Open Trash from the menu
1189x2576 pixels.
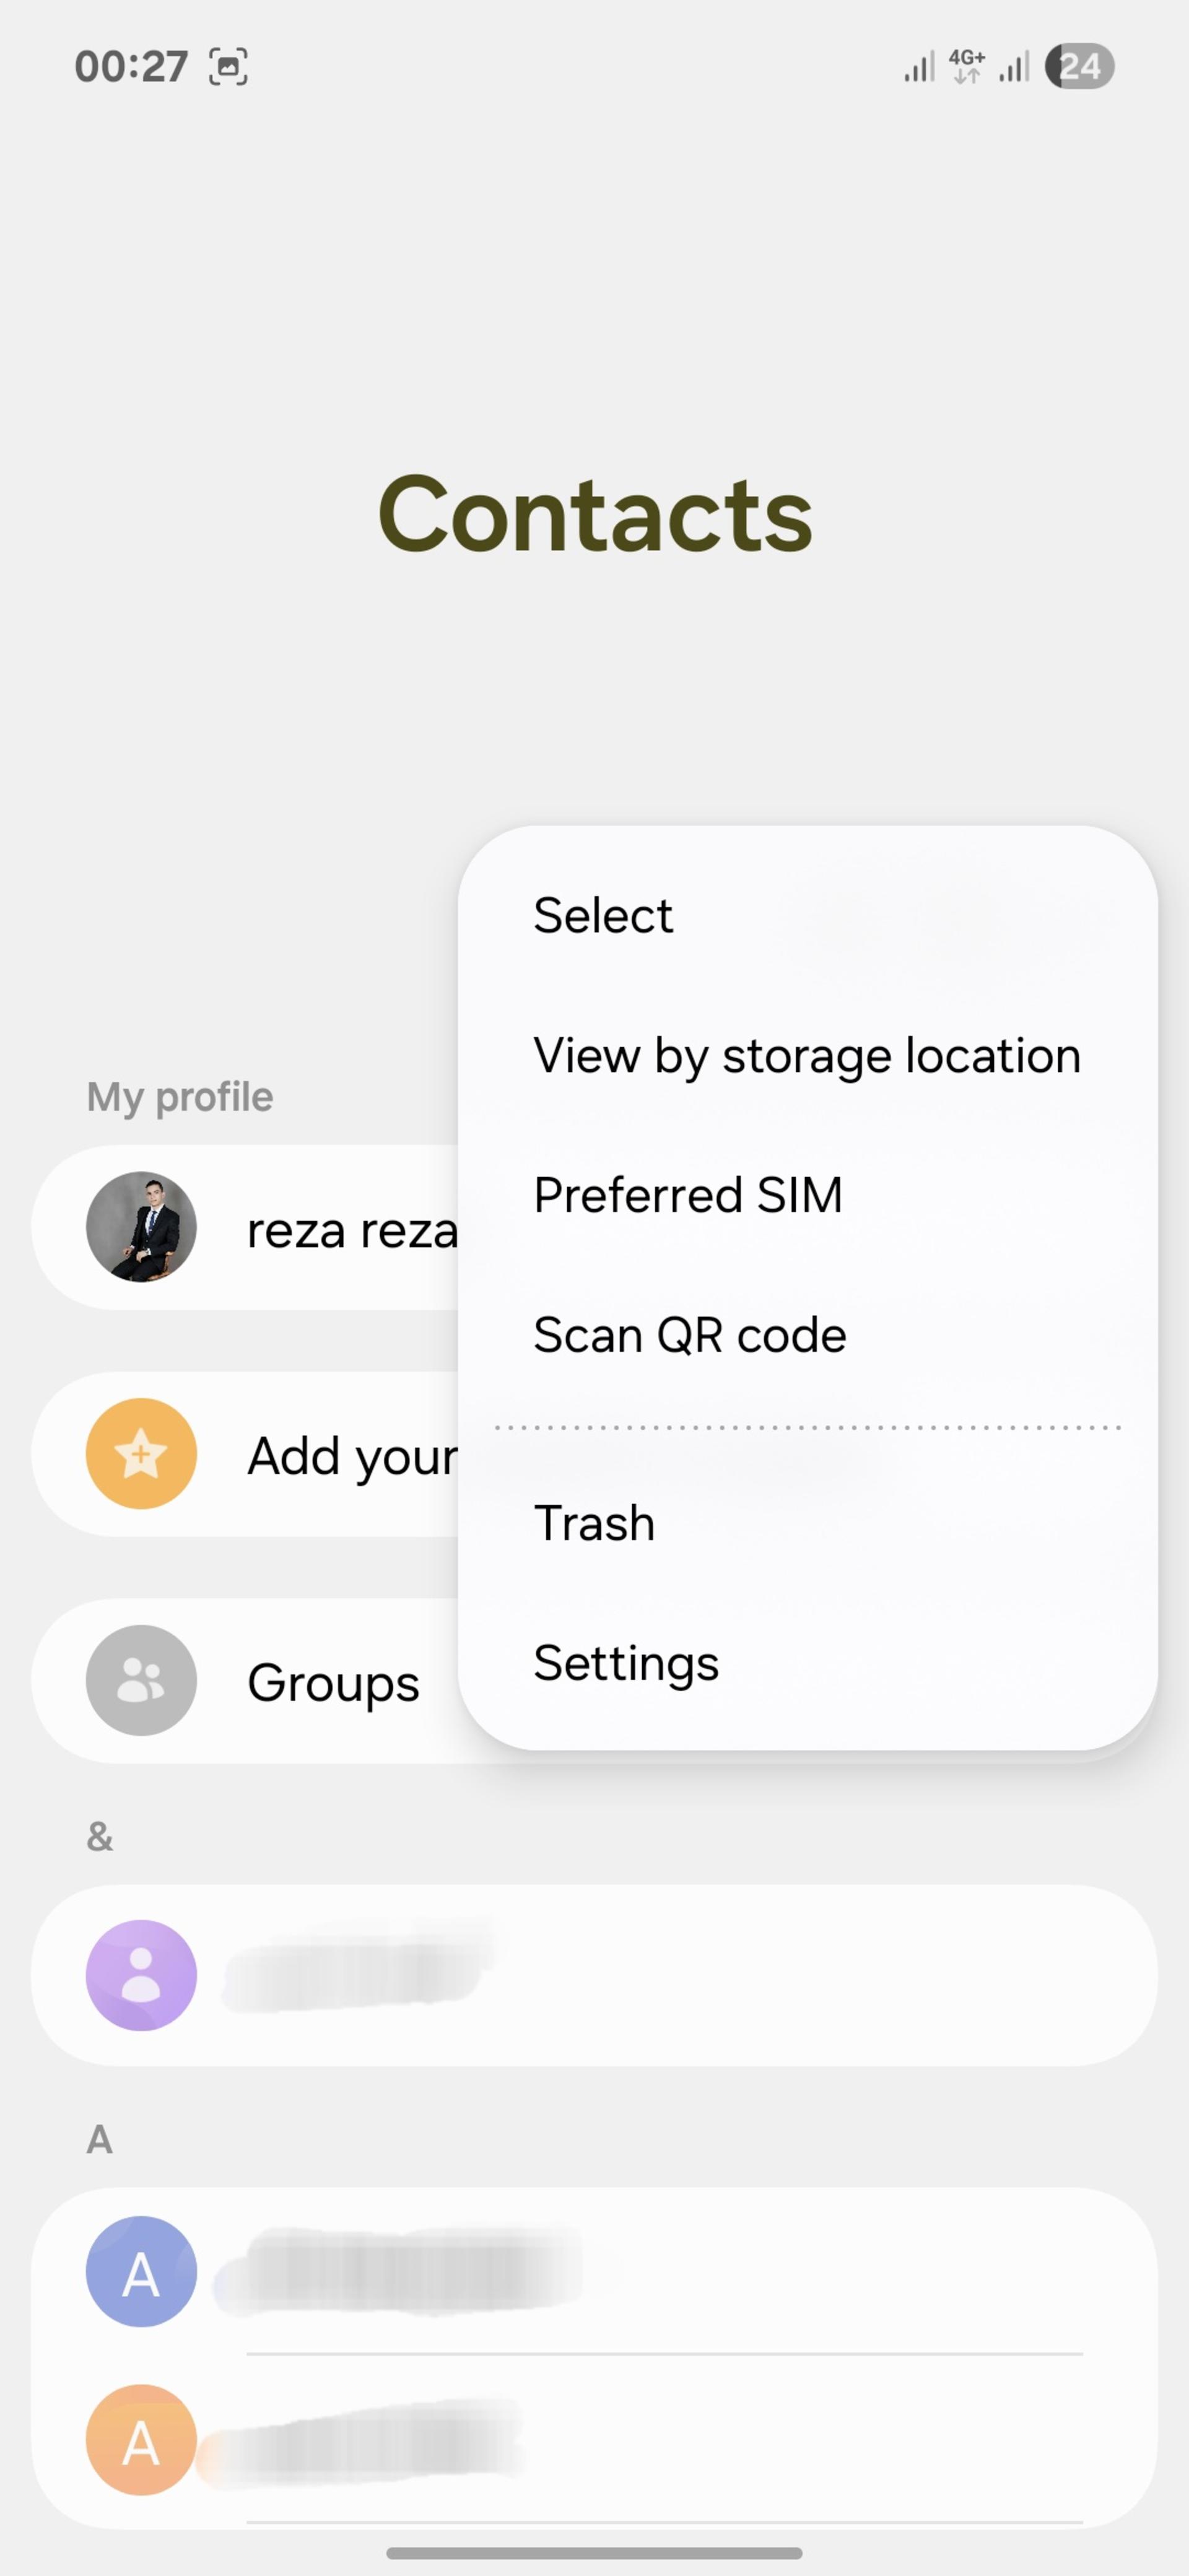tap(594, 1523)
